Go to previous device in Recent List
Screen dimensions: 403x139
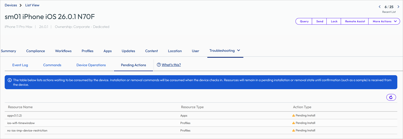point(380,7)
